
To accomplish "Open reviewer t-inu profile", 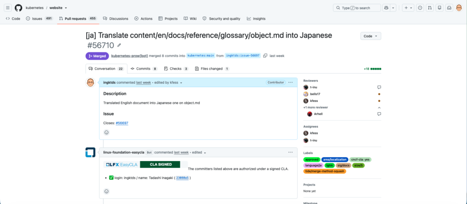I will click(x=314, y=87).
